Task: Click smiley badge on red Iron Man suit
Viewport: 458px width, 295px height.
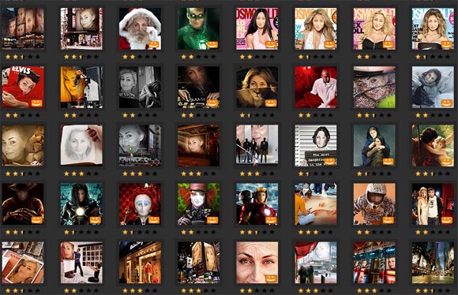Action: pos(271,220)
